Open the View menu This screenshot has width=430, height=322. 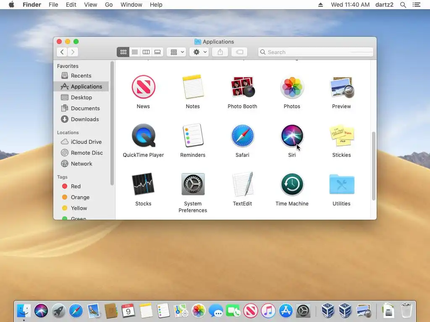point(91,5)
